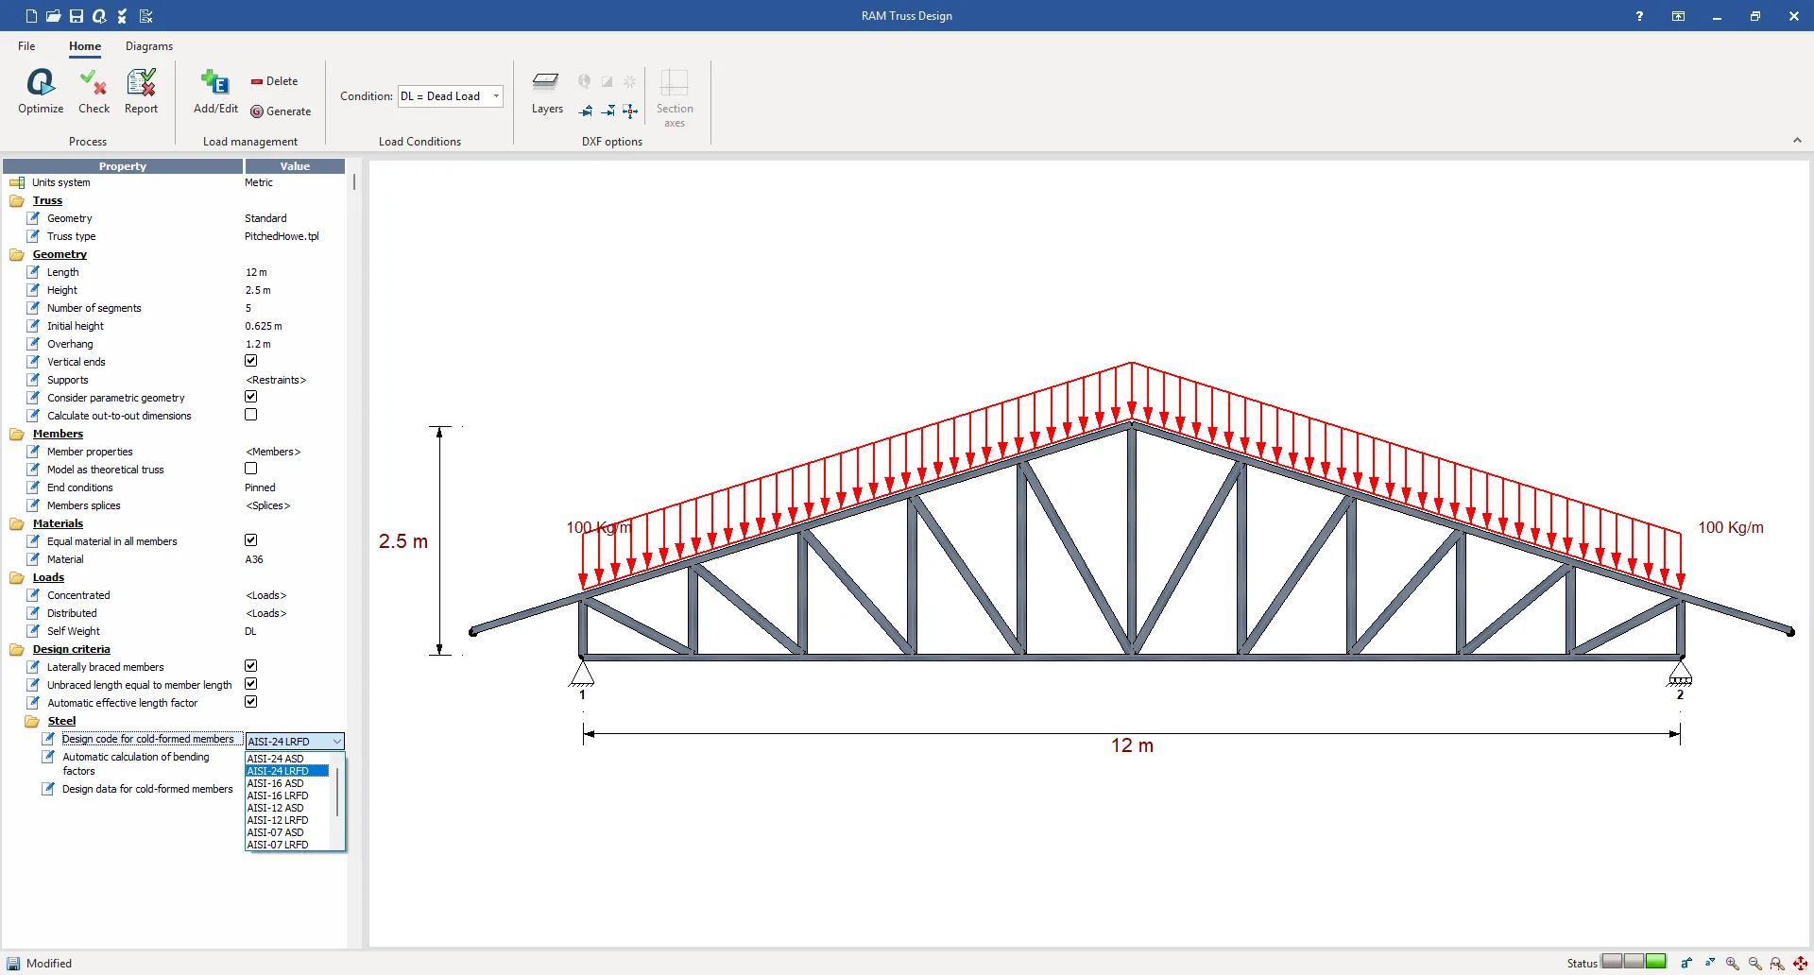This screenshot has width=1814, height=975.
Task: Open the Layers DXF option
Action: [x=546, y=91]
